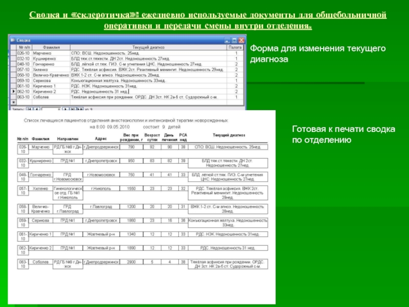Click report date 'на 8:00 09.05.2010'
Image resolution: width=409 pixels, height=307 pixels.
pyautogui.click(x=109, y=127)
